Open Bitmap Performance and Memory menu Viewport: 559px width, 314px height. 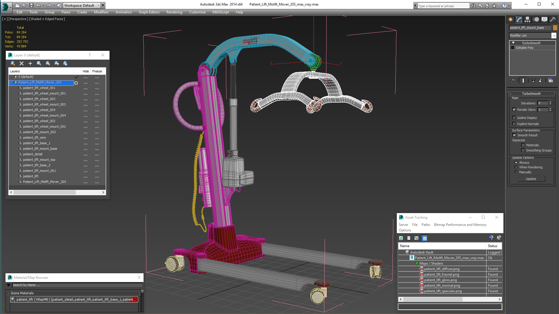pyautogui.click(x=460, y=225)
